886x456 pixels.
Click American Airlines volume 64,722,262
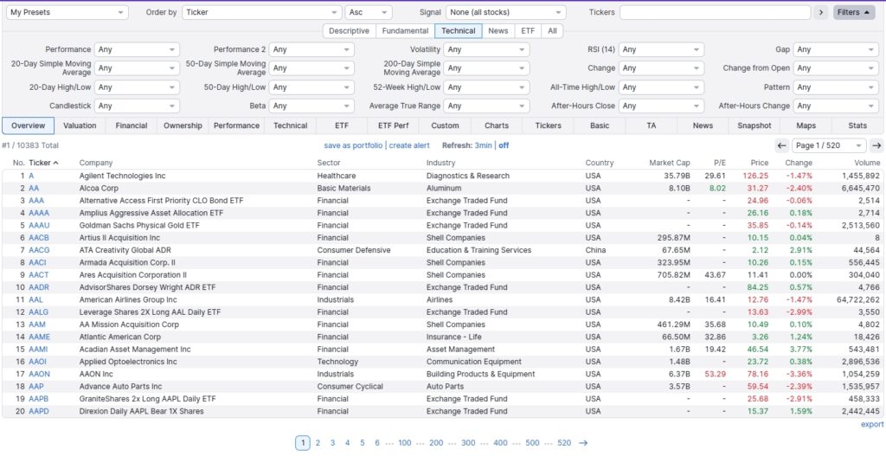[x=858, y=300]
